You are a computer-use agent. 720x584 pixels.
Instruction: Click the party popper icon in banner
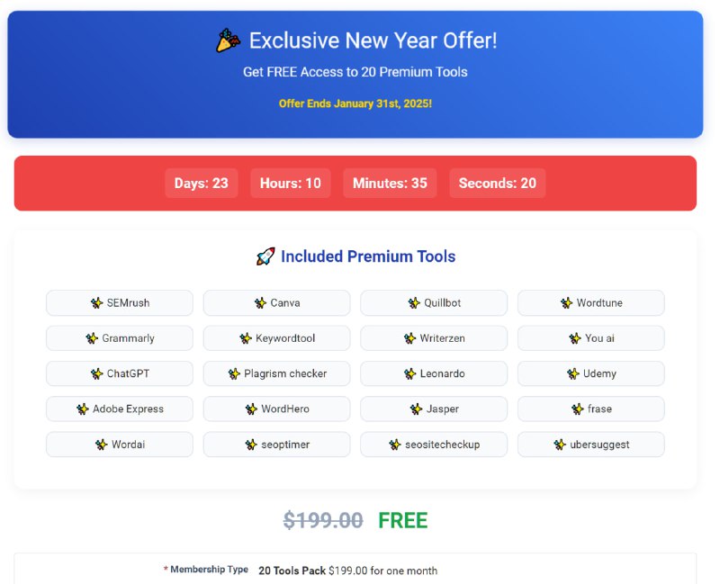tap(229, 40)
